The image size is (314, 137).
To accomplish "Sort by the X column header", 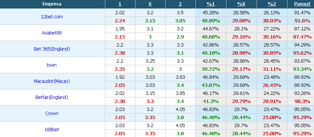I will 150,4.
